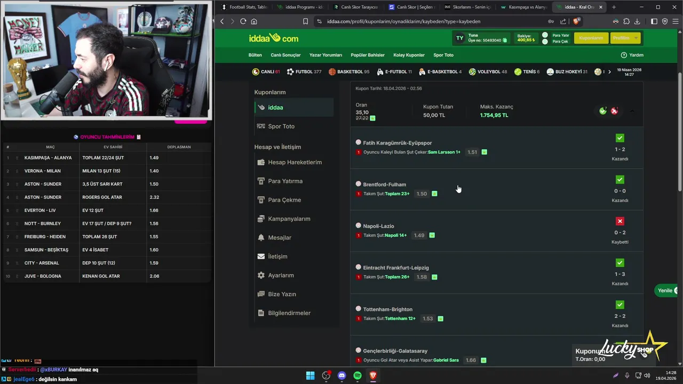Click the crown icon next to odds 1.51
Image resolution: width=683 pixels, height=384 pixels.
pyautogui.click(x=484, y=152)
